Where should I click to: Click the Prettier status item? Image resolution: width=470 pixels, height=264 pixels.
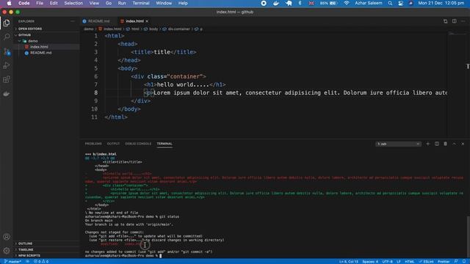coord(444,262)
